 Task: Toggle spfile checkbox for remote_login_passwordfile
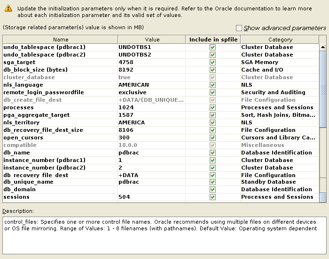(x=212, y=92)
